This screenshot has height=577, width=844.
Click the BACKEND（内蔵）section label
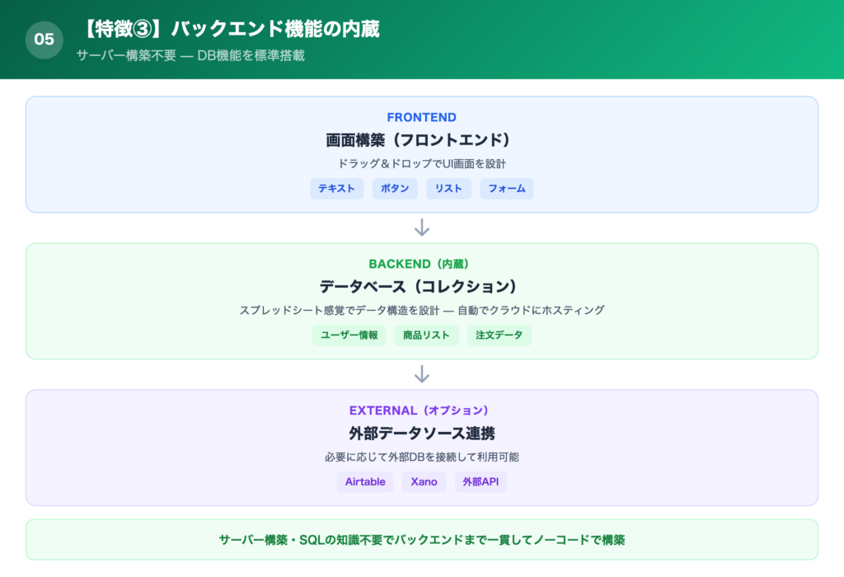(x=422, y=264)
